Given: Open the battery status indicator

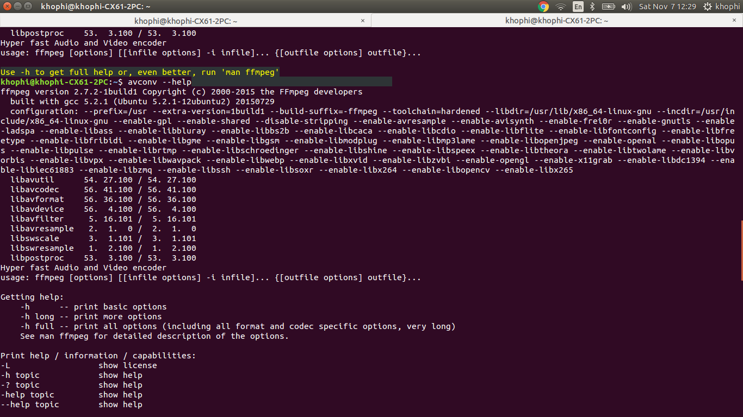Looking at the screenshot, I should [608, 7].
